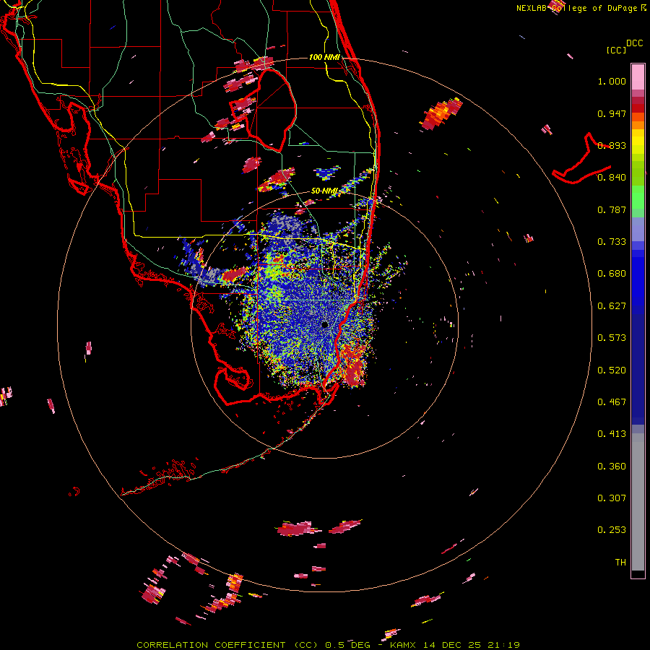This screenshot has height=650, width=650.
Task: Pick the light pink band atop the color bar
Action: click(x=638, y=77)
